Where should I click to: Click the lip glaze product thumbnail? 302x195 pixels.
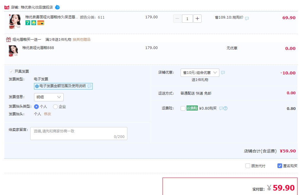[15, 22]
